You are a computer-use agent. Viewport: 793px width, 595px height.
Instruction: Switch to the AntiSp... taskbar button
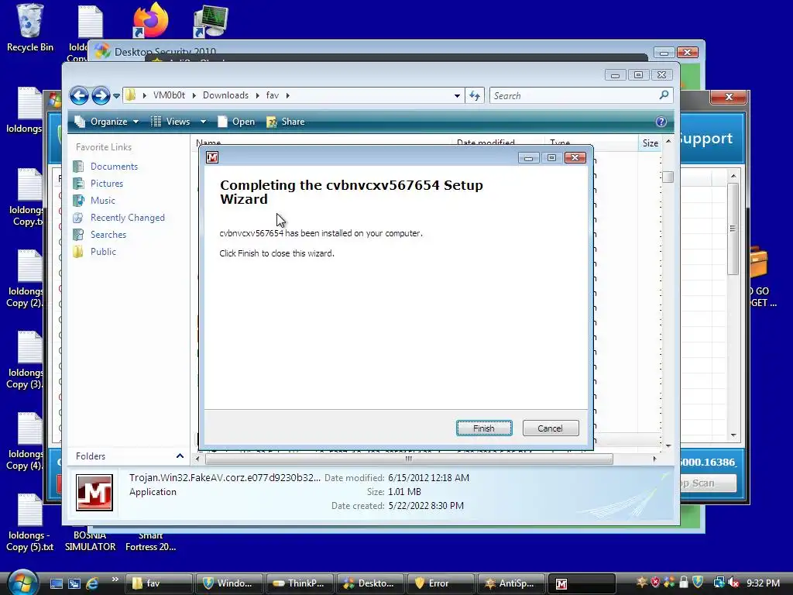pos(511,583)
